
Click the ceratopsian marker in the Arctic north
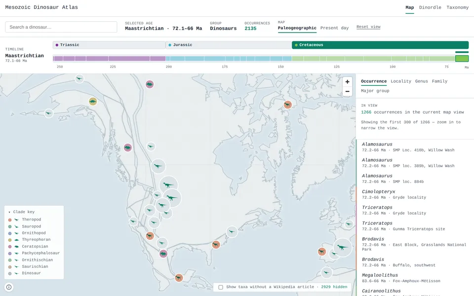150,84
